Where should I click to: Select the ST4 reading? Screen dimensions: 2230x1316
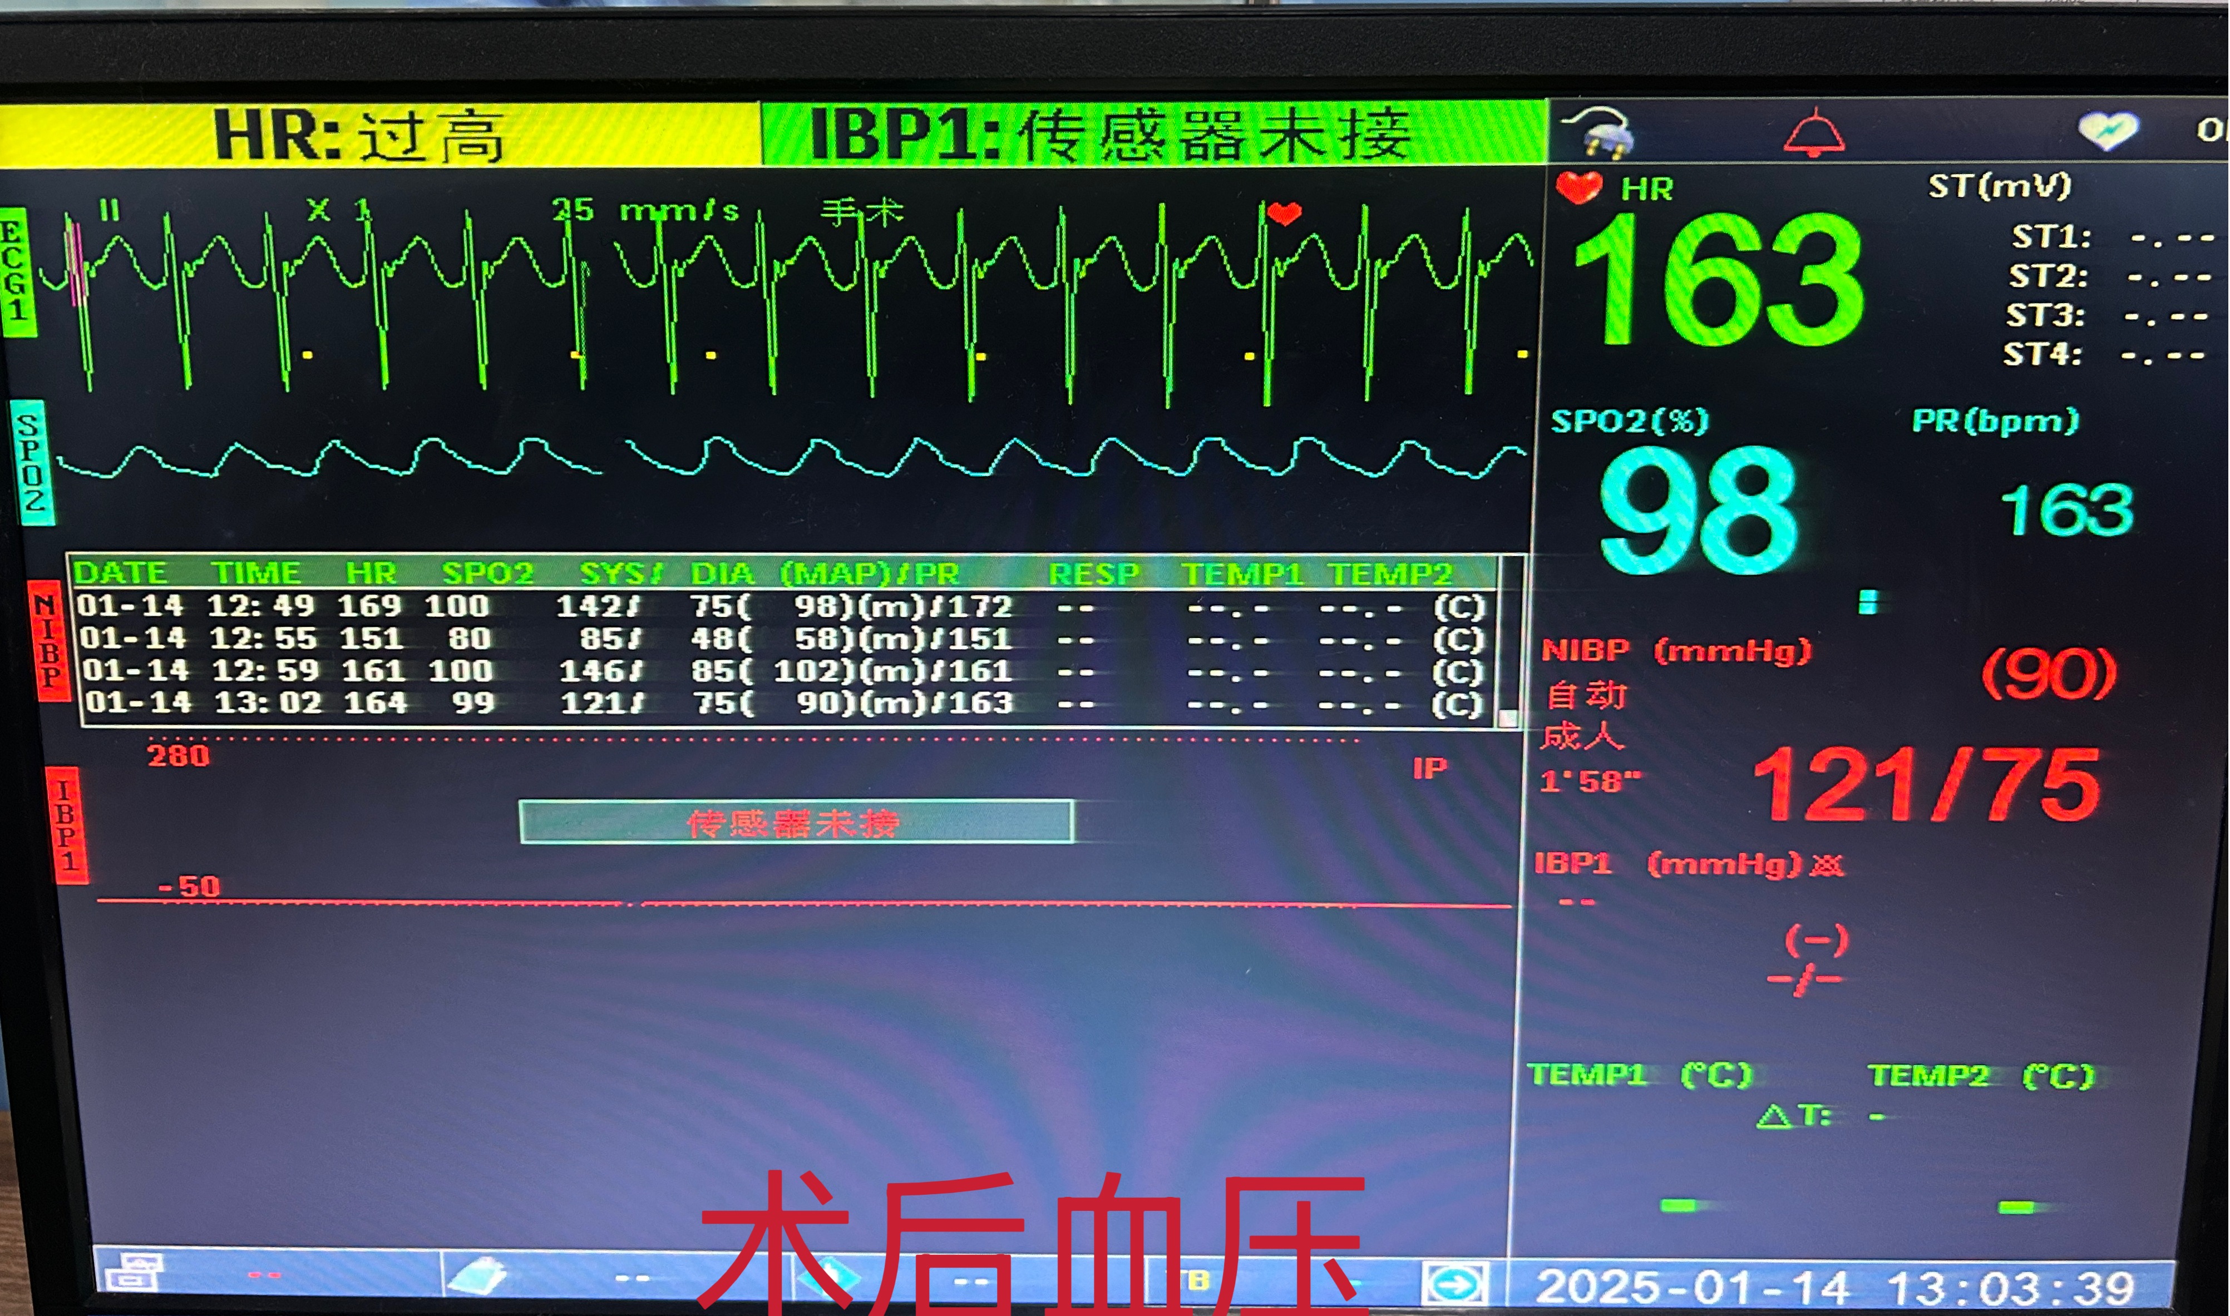(x=2104, y=355)
